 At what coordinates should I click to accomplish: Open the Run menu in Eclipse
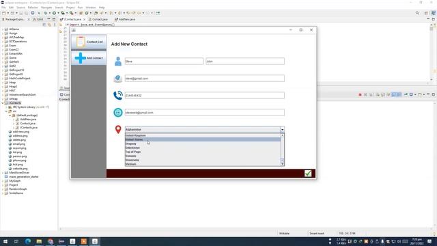81,8
